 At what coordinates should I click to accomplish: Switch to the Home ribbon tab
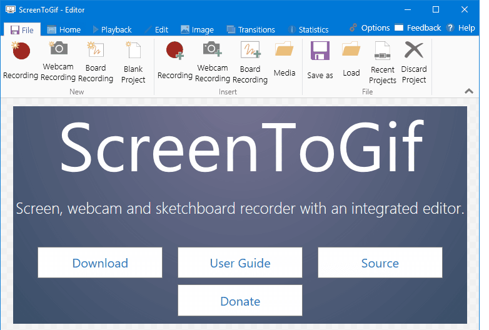(64, 30)
